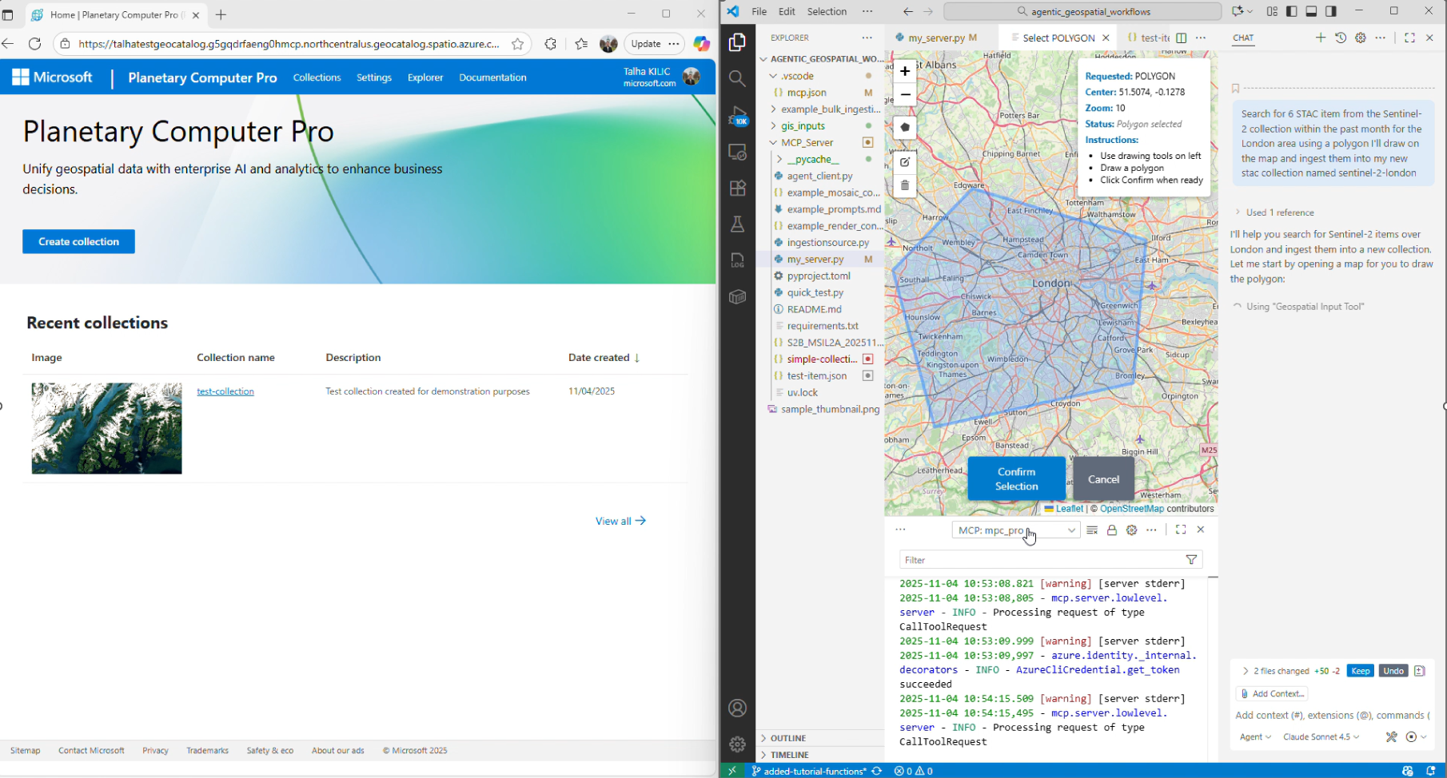
Task: Open Documentation in Planetary Computer Pro nav
Action: 492,77
